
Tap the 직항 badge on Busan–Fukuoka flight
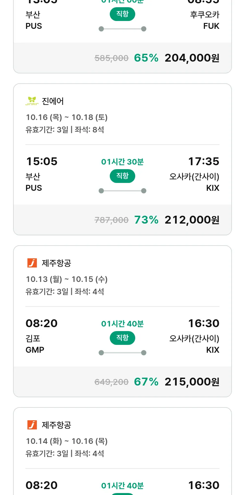click(x=122, y=14)
